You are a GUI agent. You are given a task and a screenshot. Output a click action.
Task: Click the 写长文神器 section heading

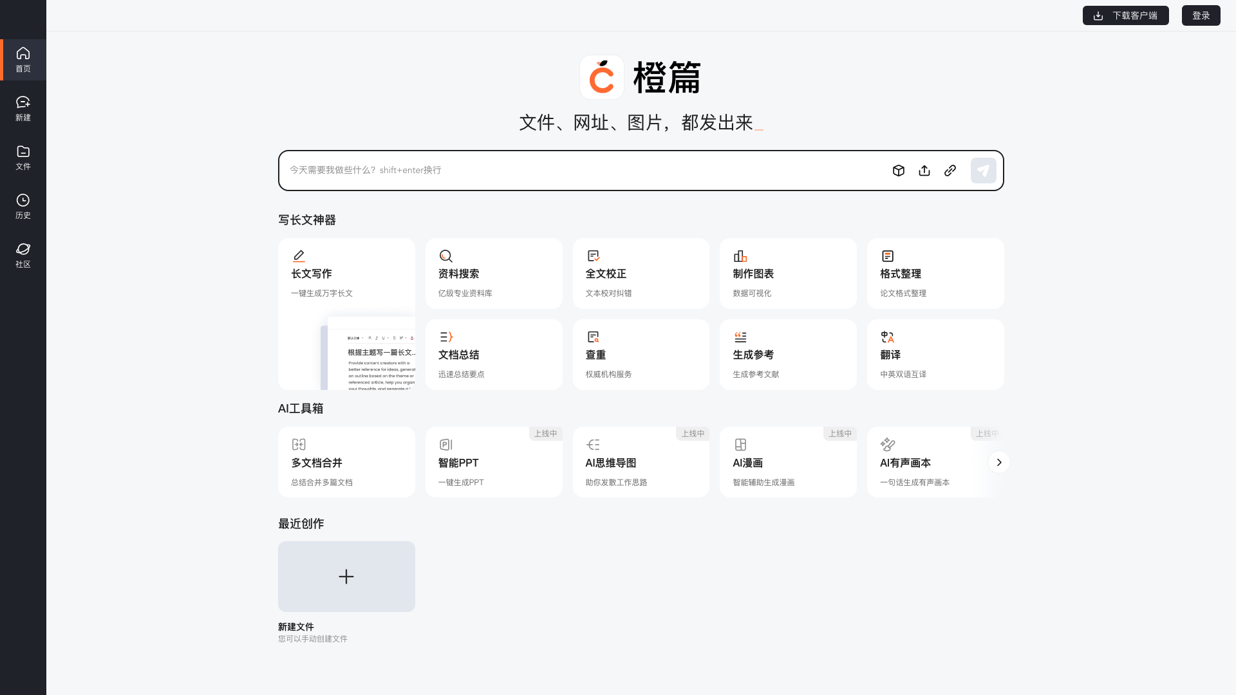pos(307,220)
